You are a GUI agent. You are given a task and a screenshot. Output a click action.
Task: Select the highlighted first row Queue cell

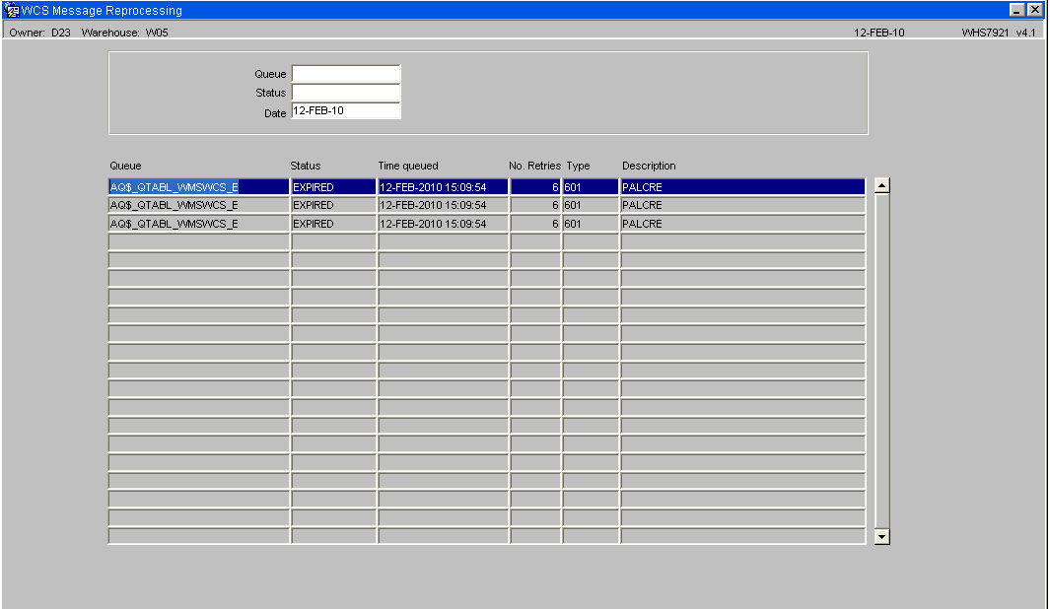[x=199, y=186]
